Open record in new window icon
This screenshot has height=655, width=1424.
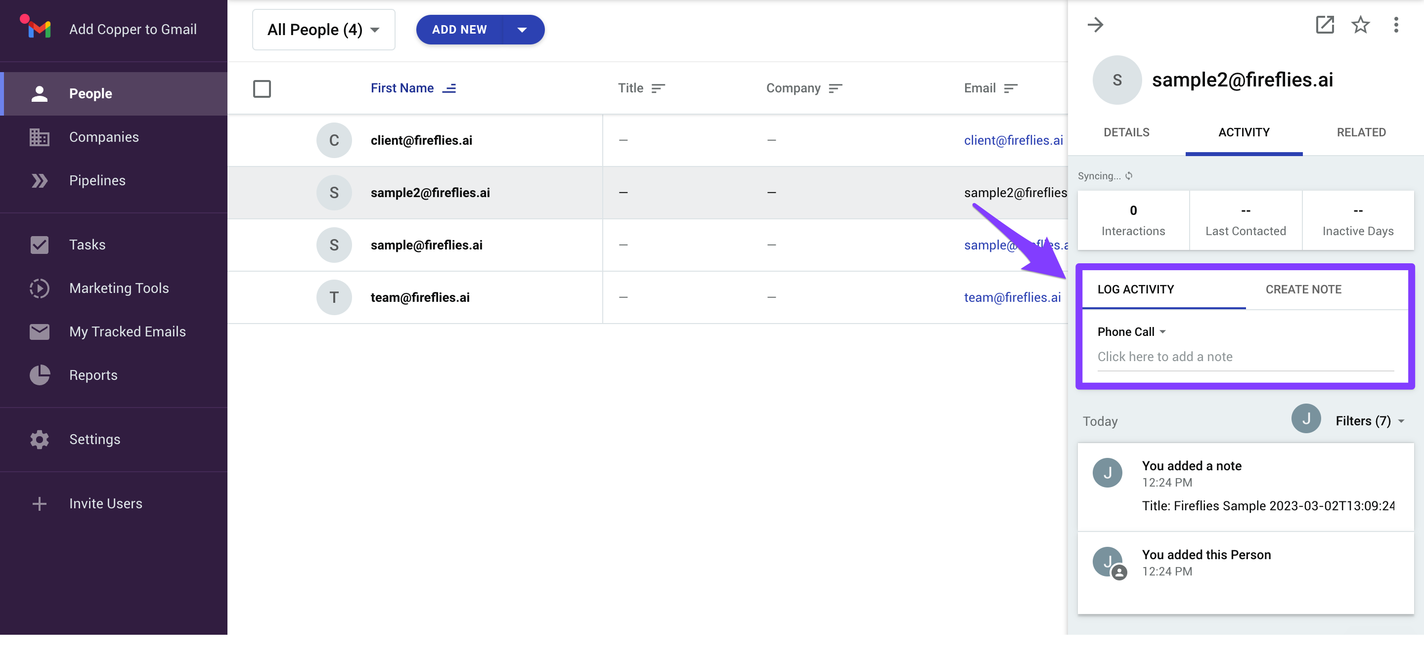[1325, 25]
